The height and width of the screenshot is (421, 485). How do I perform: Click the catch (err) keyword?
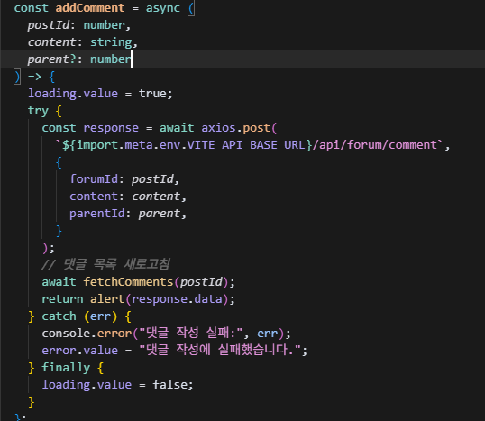click(x=79, y=316)
